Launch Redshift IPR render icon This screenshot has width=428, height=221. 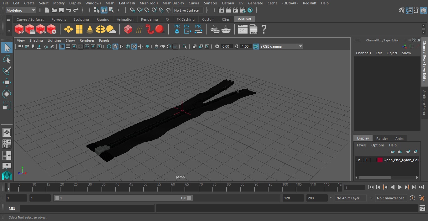pos(41,29)
